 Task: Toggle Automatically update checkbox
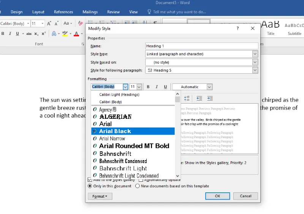pyautogui.click(x=141, y=180)
